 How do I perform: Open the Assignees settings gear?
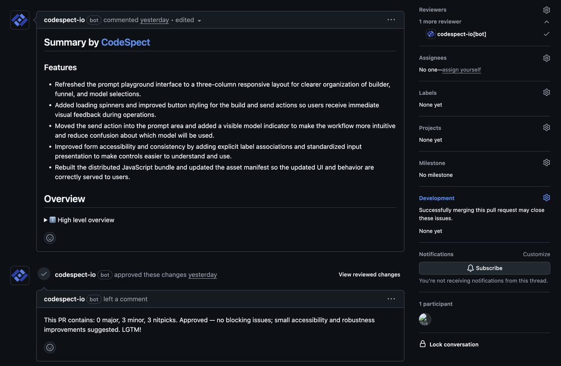[x=546, y=58]
